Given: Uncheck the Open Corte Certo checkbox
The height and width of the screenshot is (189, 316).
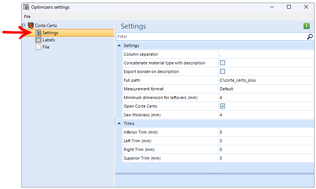Looking at the screenshot, I should point(222,106).
